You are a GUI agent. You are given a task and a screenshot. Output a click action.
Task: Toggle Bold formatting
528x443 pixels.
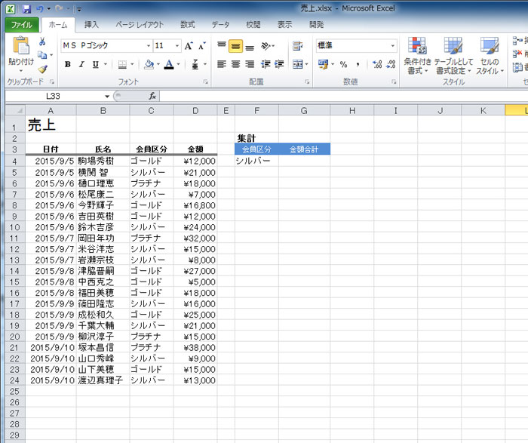68,64
